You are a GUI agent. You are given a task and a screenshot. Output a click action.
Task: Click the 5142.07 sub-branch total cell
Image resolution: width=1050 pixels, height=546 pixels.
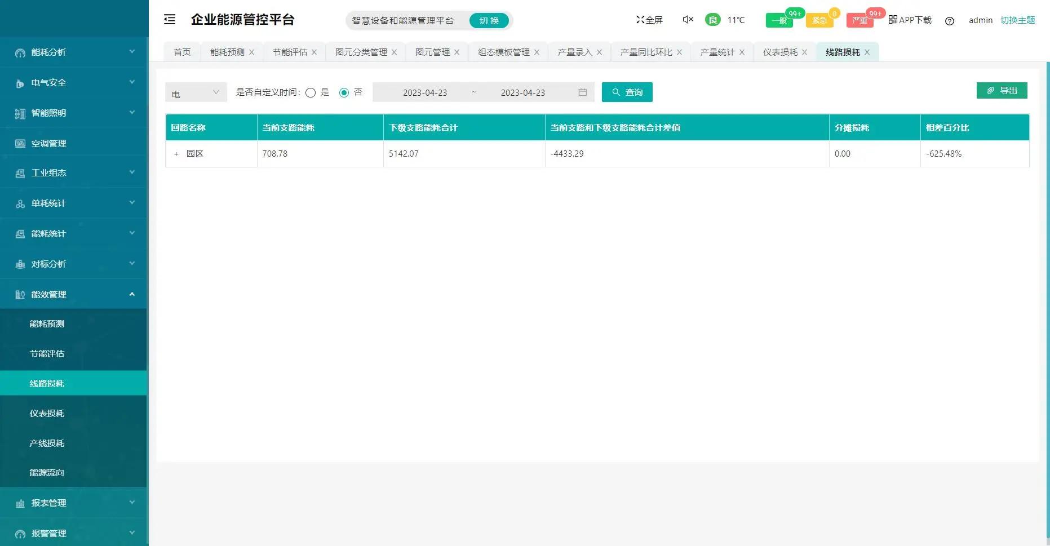(464, 154)
